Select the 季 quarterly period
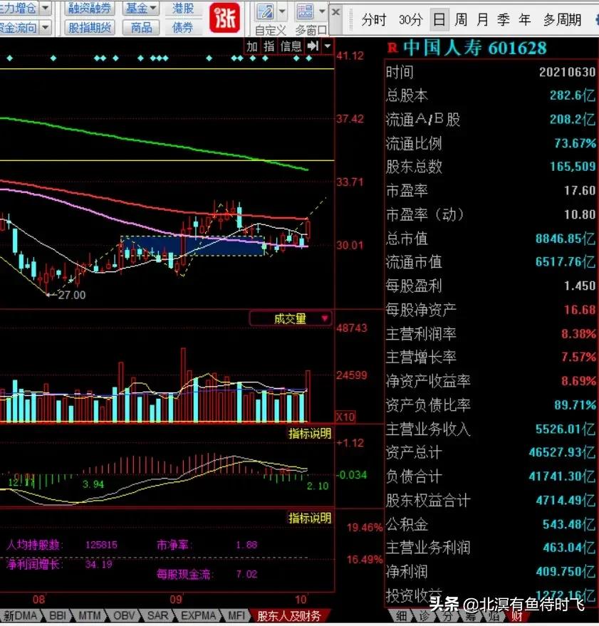This screenshot has height=626, width=599. 503,19
